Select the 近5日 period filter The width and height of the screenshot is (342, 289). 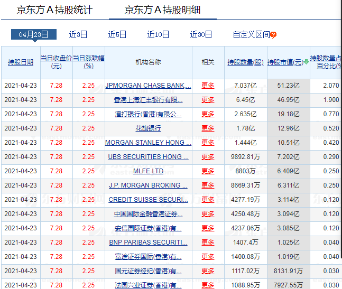coord(117,34)
